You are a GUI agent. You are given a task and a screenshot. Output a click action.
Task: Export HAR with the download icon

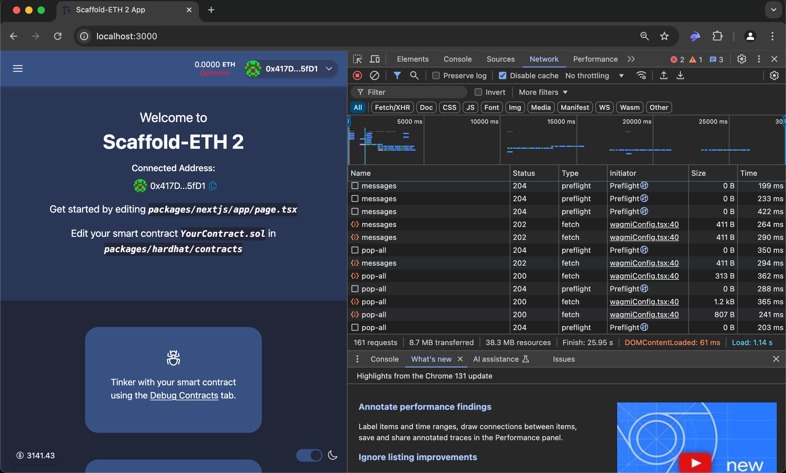(x=680, y=75)
